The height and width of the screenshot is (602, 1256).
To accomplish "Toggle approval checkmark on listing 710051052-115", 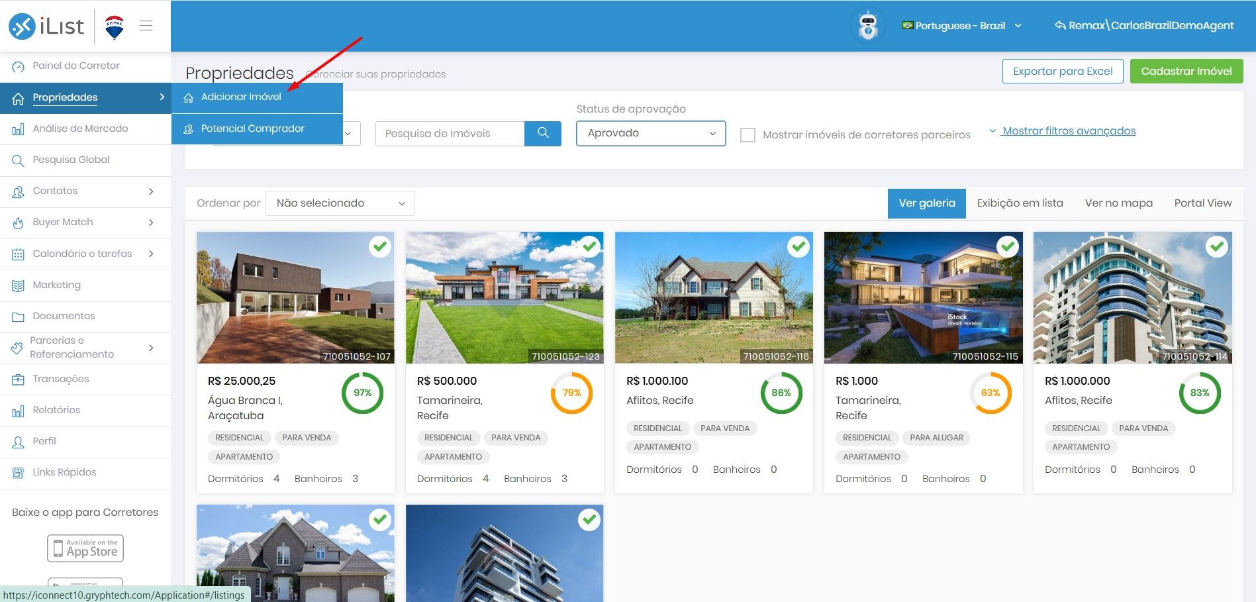I will [1008, 246].
